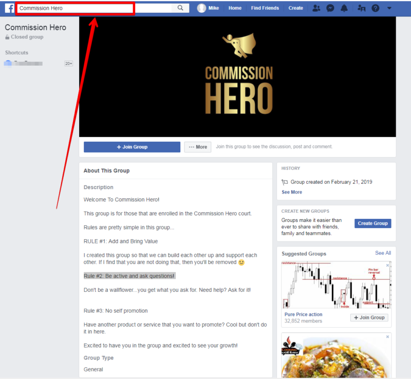411x379 pixels.
Task: Click the Facebook logo icon
Action: point(9,8)
